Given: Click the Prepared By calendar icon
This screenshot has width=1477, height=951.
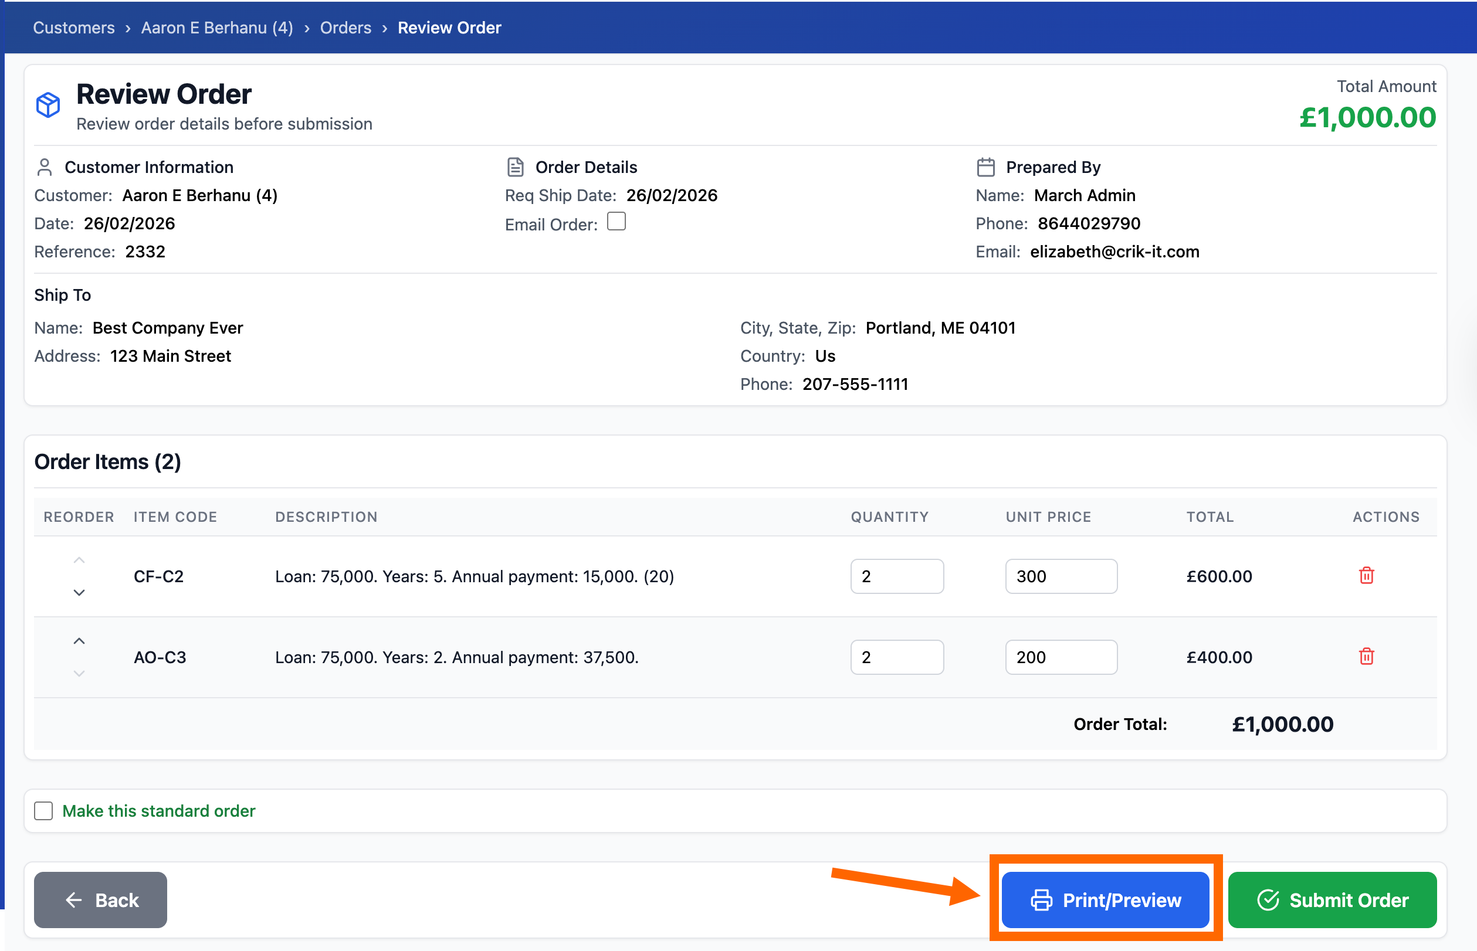Looking at the screenshot, I should point(985,167).
